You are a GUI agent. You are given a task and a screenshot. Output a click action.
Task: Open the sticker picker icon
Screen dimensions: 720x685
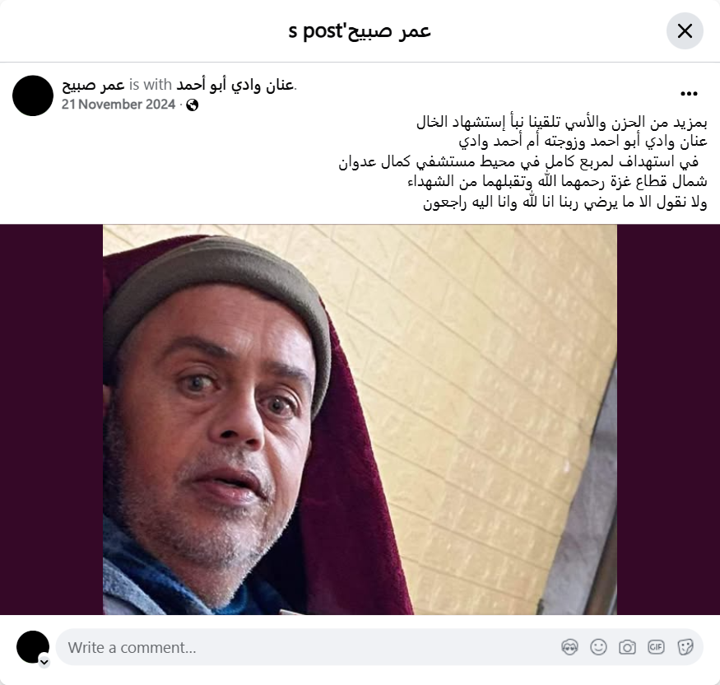[685, 647]
